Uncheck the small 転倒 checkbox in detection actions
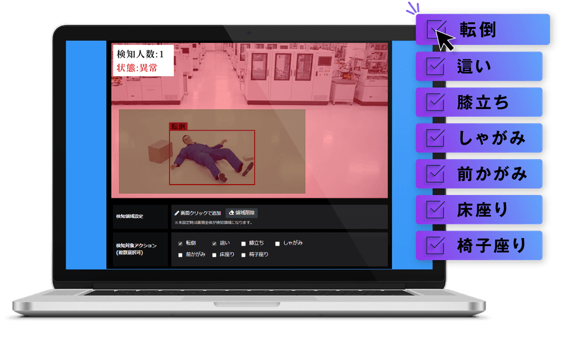The height and width of the screenshot is (346, 577). tap(180, 244)
